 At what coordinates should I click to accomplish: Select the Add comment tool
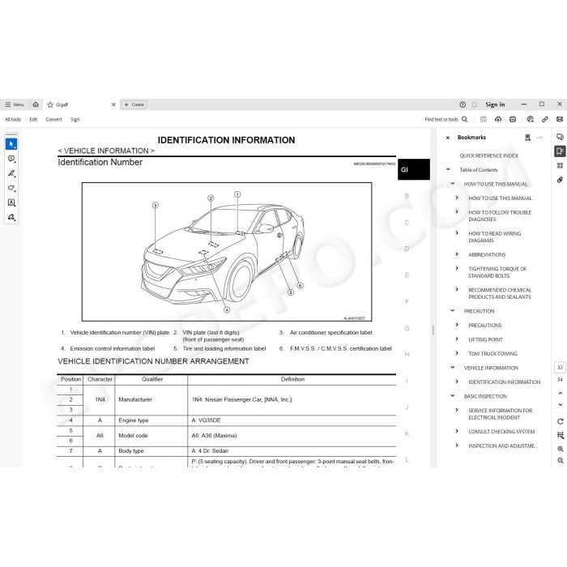(11, 159)
